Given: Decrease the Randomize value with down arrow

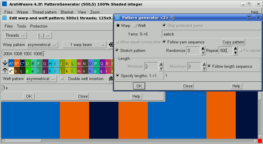Looking at the screenshot, I should [203, 53].
